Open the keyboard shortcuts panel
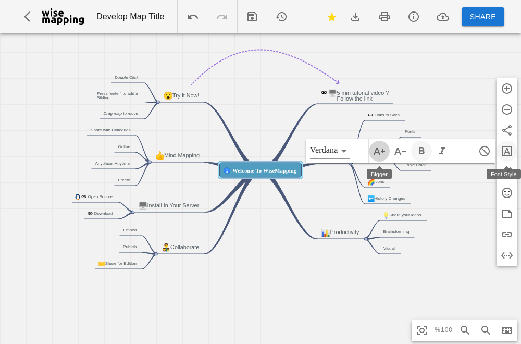 (507, 330)
